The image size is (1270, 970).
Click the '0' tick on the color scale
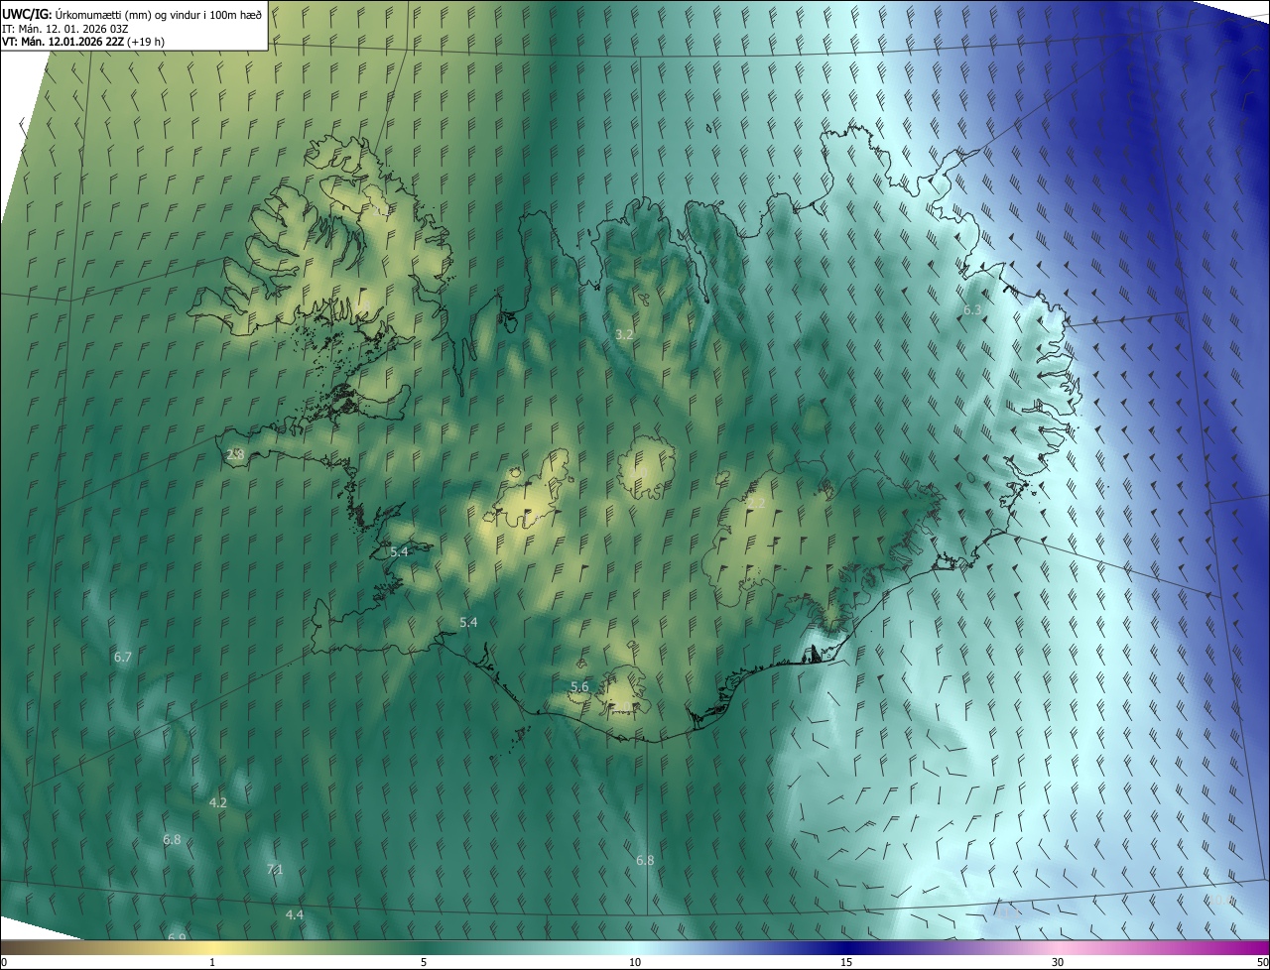pyautogui.click(x=4, y=962)
